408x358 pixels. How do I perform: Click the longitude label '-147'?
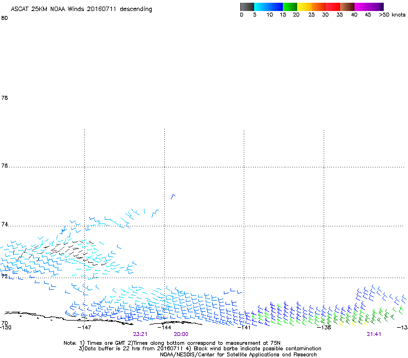[x=84, y=328]
